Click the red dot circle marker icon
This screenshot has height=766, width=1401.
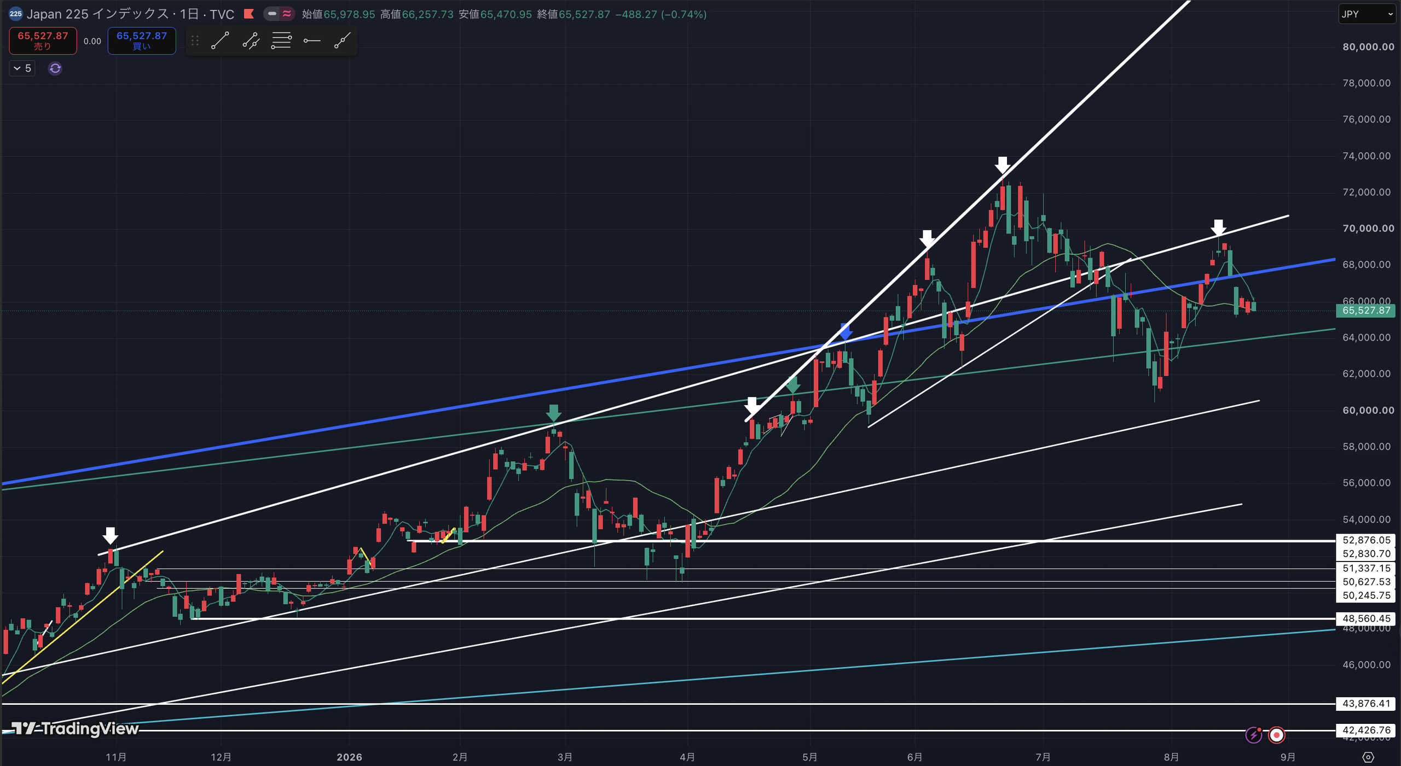[1277, 735]
